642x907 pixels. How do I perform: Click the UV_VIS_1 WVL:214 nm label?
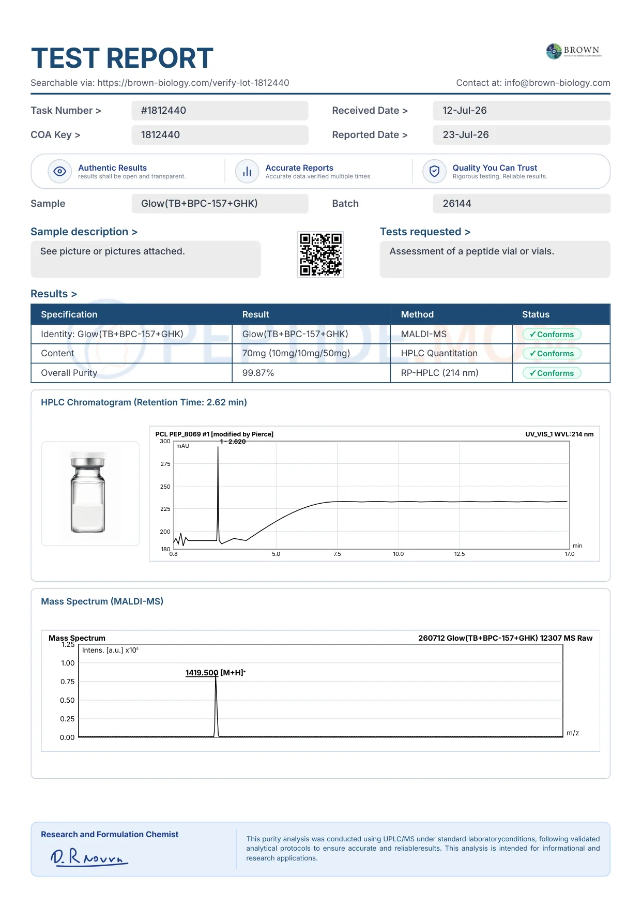pos(559,434)
